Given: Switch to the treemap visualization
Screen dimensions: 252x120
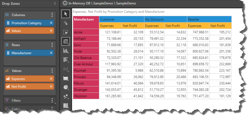Looking at the screenshot, I should coord(66,105).
